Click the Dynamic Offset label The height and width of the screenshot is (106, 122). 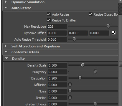click(35, 33)
